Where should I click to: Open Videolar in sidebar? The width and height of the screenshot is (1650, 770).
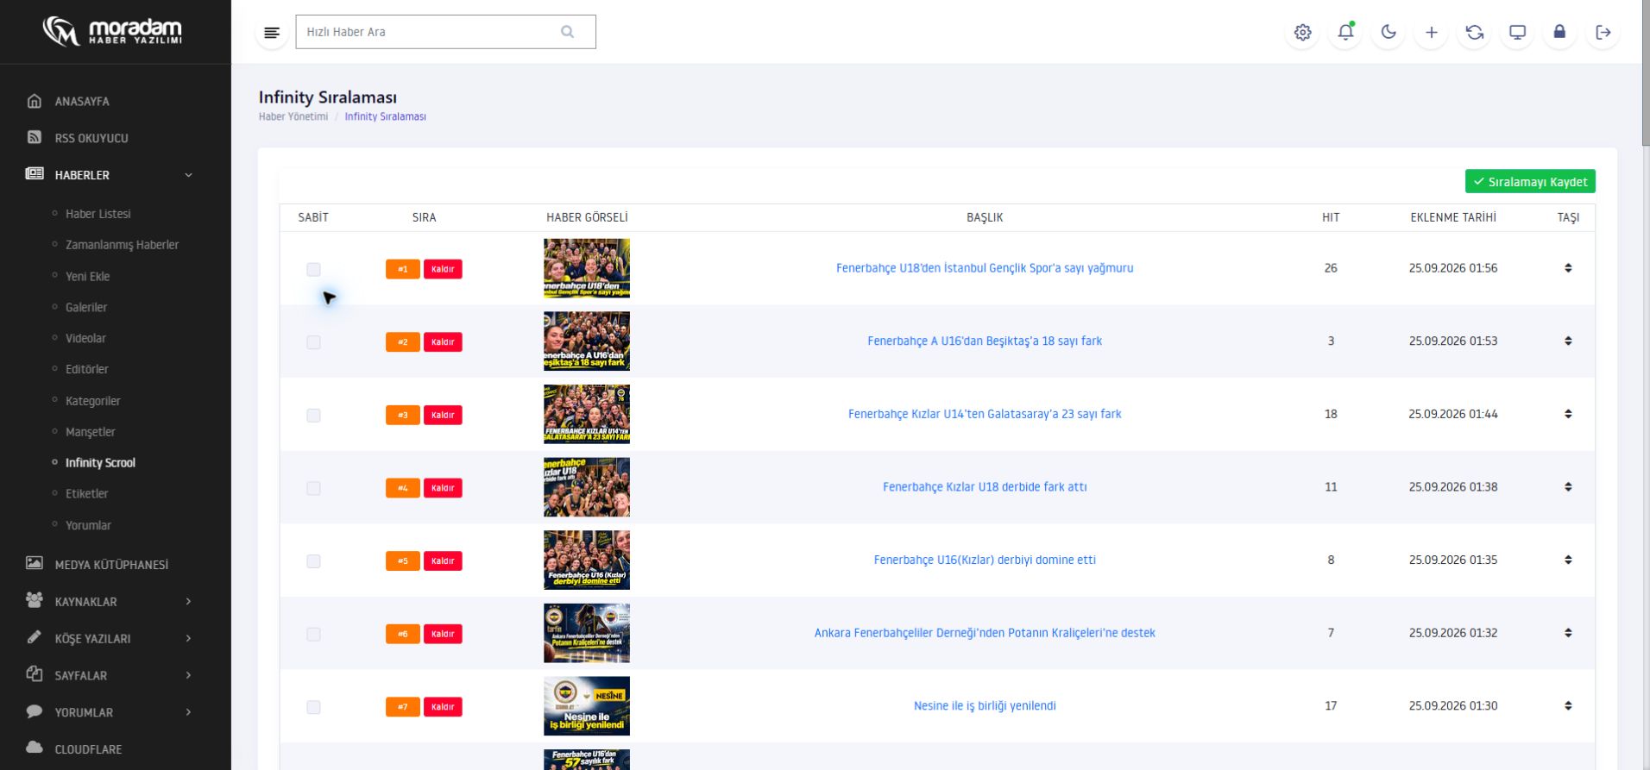[86, 339]
